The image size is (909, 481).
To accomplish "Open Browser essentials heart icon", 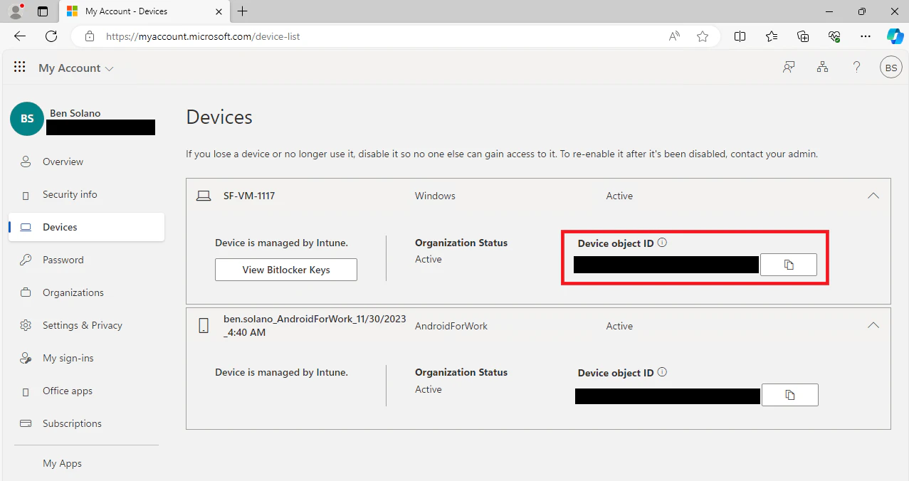I will tap(834, 36).
